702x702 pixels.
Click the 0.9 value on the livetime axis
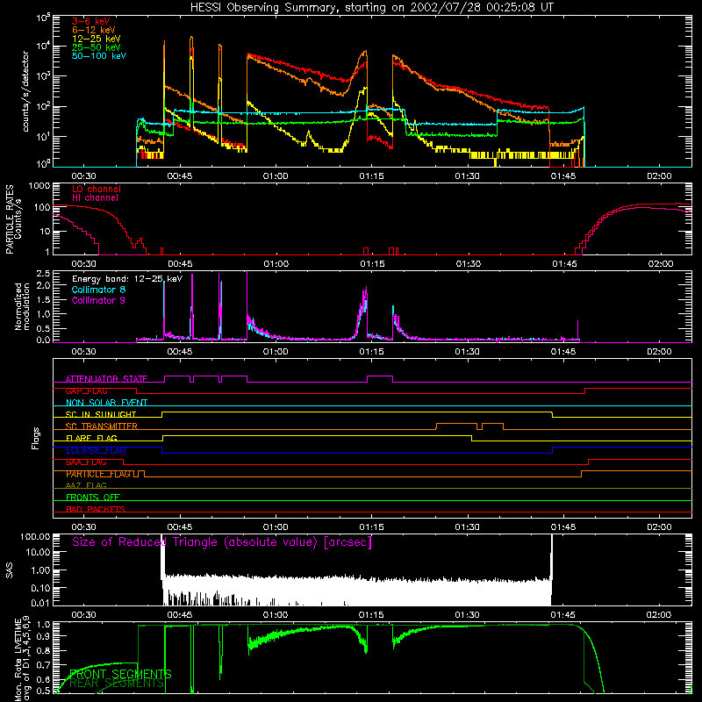43,635
